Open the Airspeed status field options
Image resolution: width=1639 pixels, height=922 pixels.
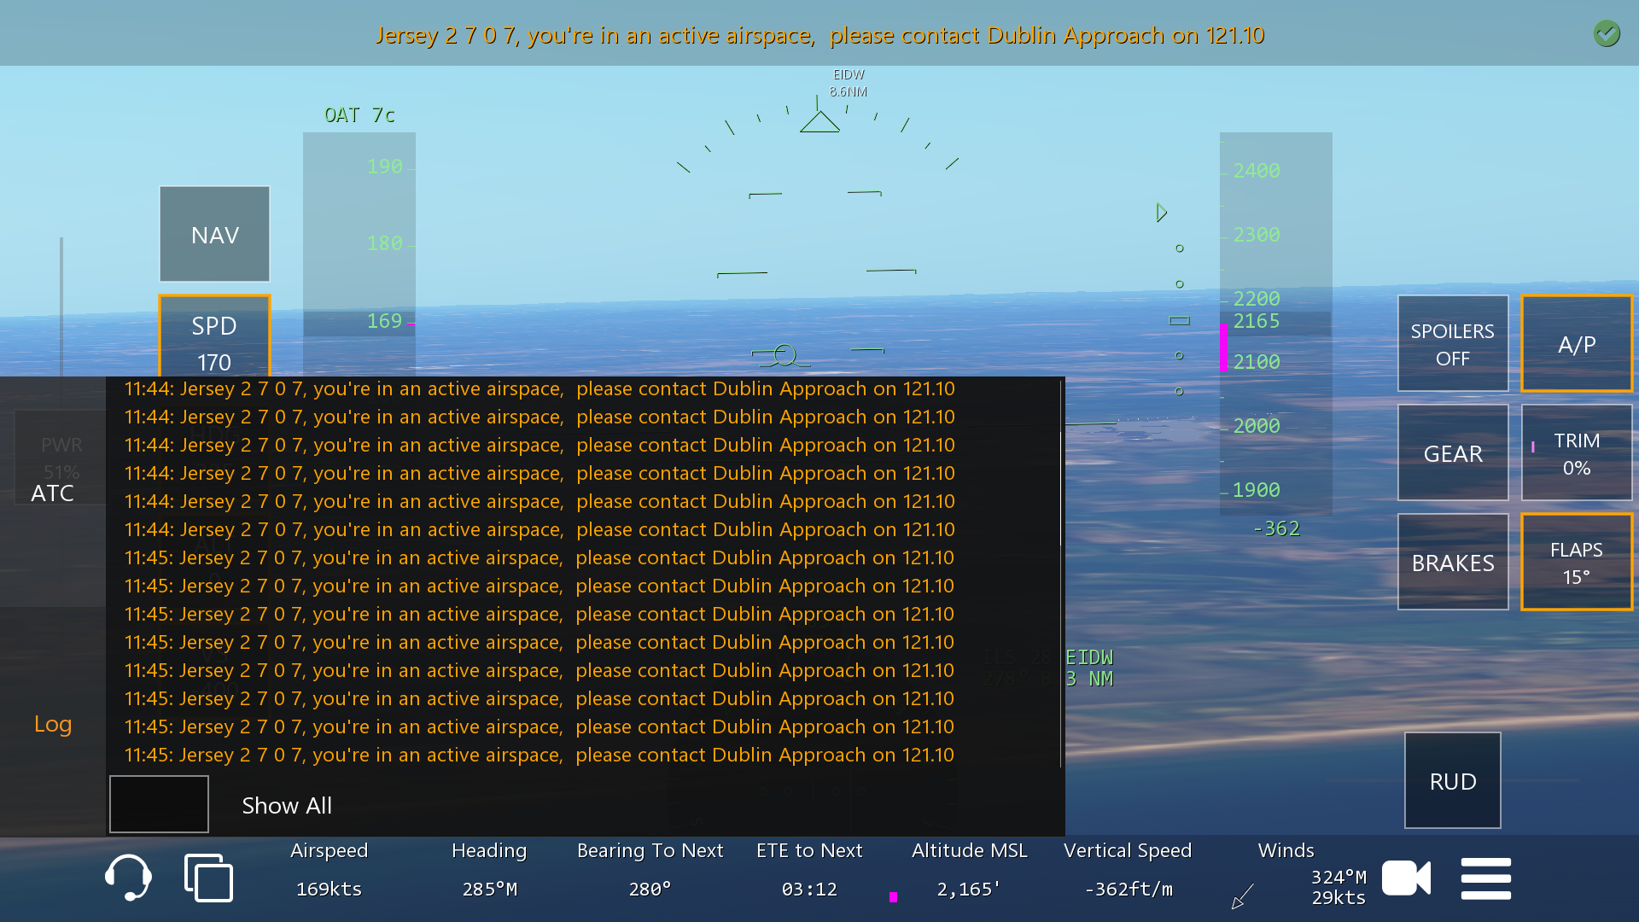[329, 871]
